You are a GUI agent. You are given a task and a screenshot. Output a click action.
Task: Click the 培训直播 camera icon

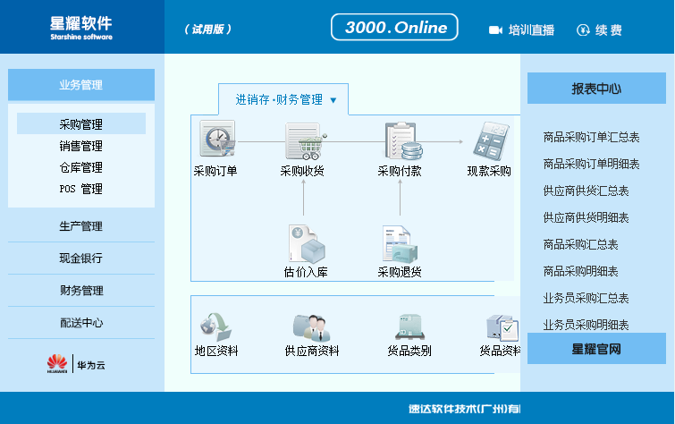pos(495,30)
